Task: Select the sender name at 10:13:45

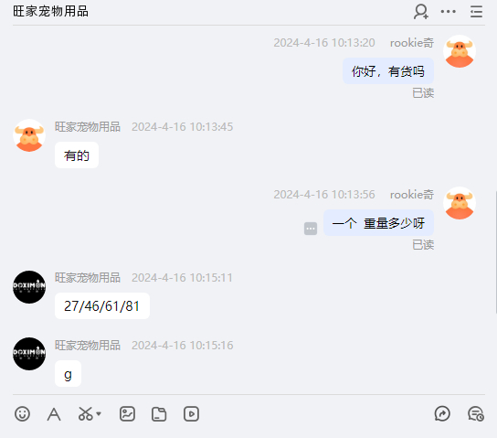Action: pos(88,127)
